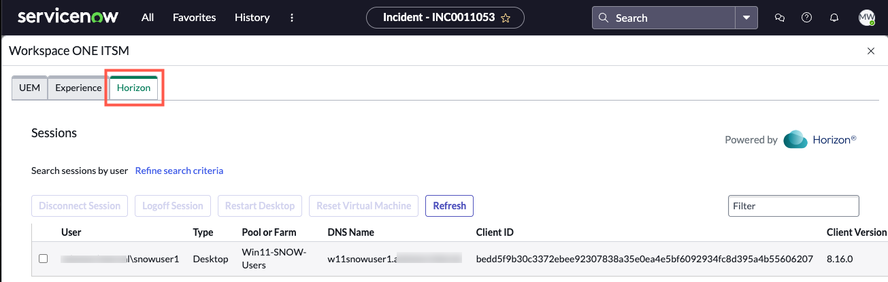Viewport: 888px width, 282px height.
Task: Open the All menu
Action: point(148,18)
